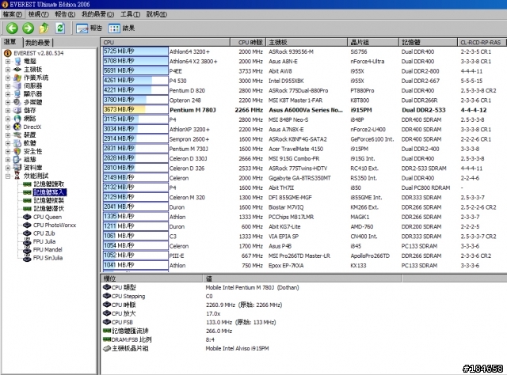Select the 顯示器 monitor icon
Viewport: 507px width, 375px height.
coord(17,94)
